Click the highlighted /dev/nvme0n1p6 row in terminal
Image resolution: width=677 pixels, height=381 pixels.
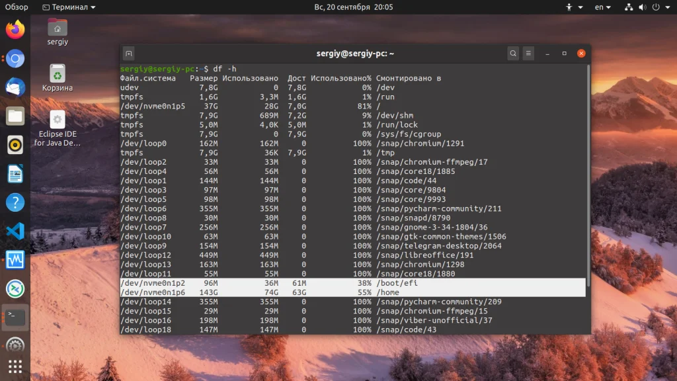click(x=352, y=292)
